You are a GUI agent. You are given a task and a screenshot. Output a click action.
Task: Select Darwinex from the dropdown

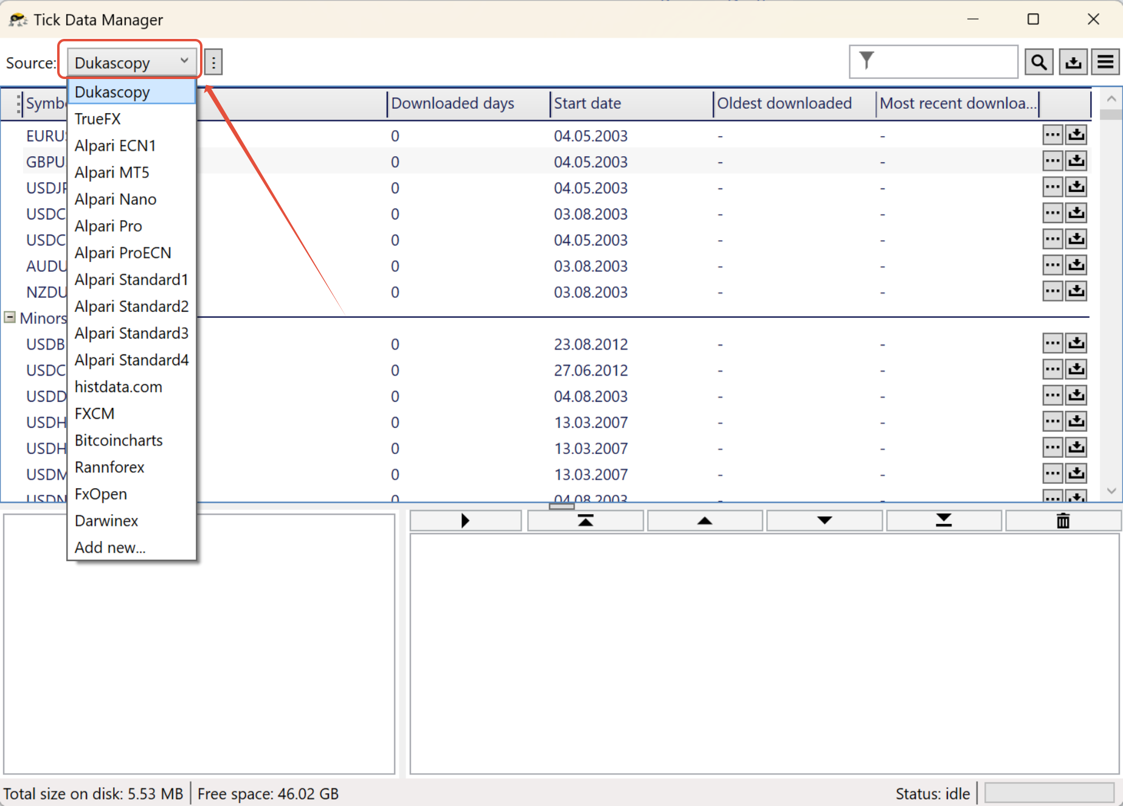[x=132, y=520]
